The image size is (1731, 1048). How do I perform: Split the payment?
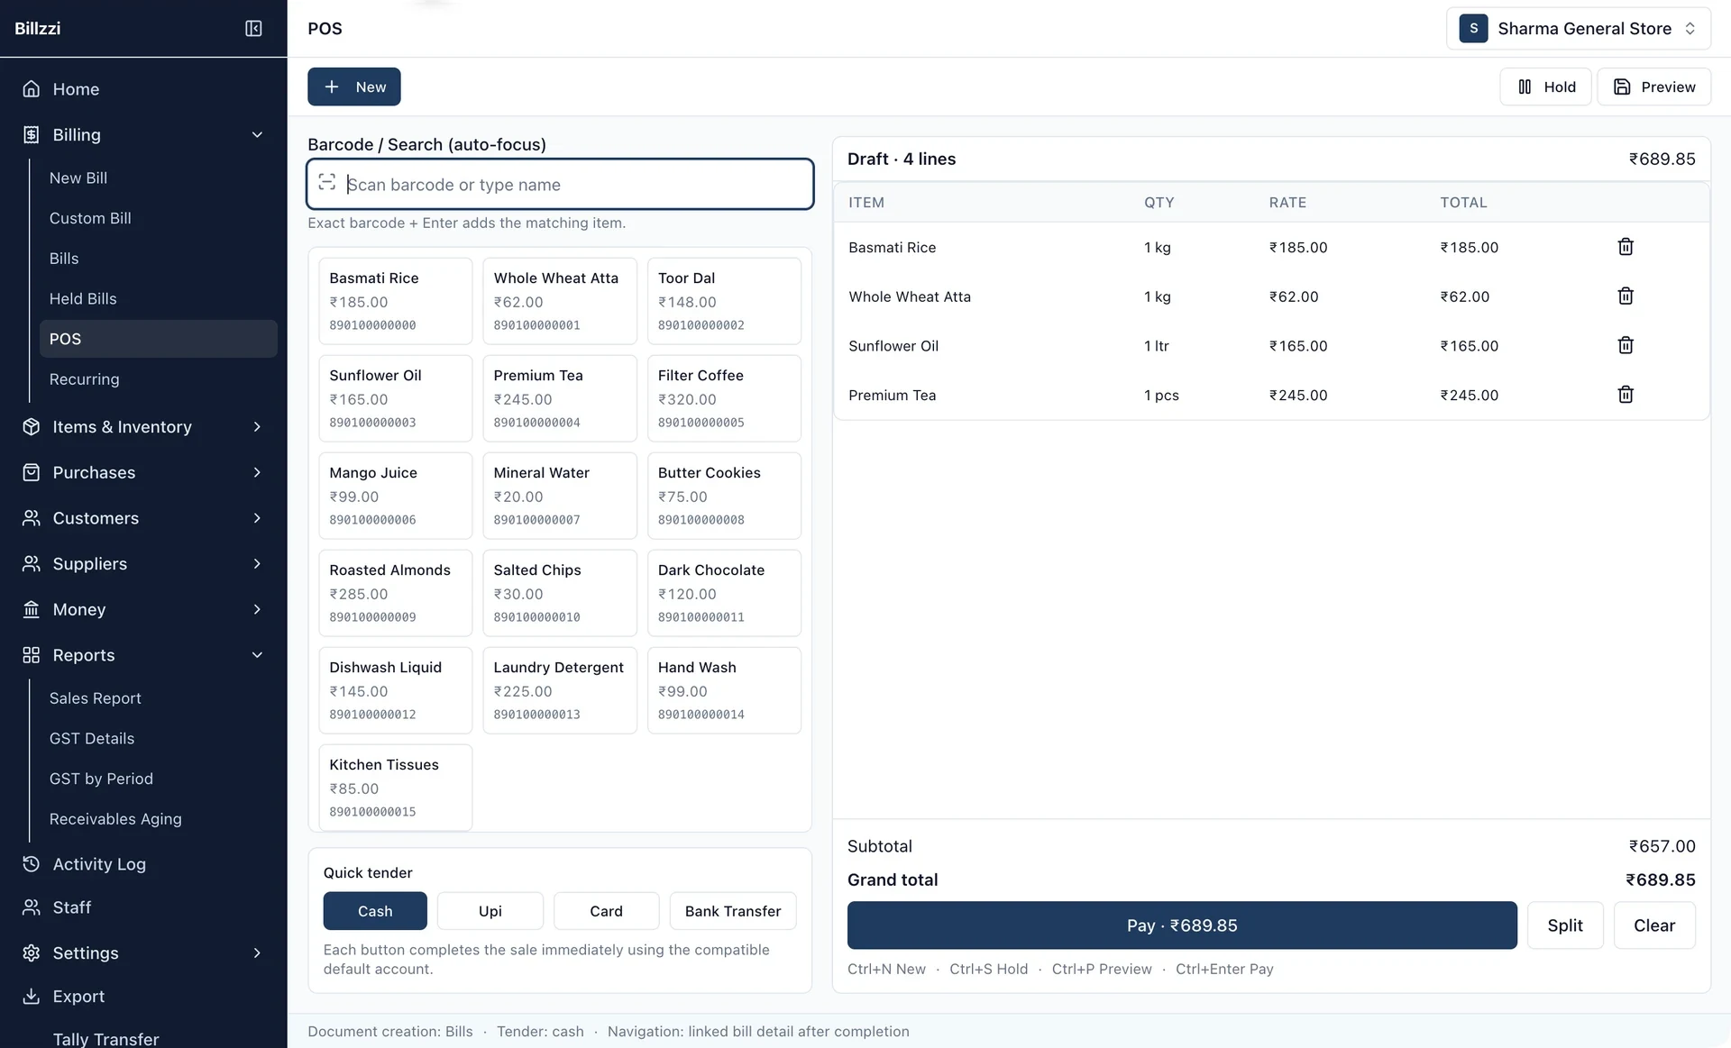pyautogui.click(x=1565, y=925)
